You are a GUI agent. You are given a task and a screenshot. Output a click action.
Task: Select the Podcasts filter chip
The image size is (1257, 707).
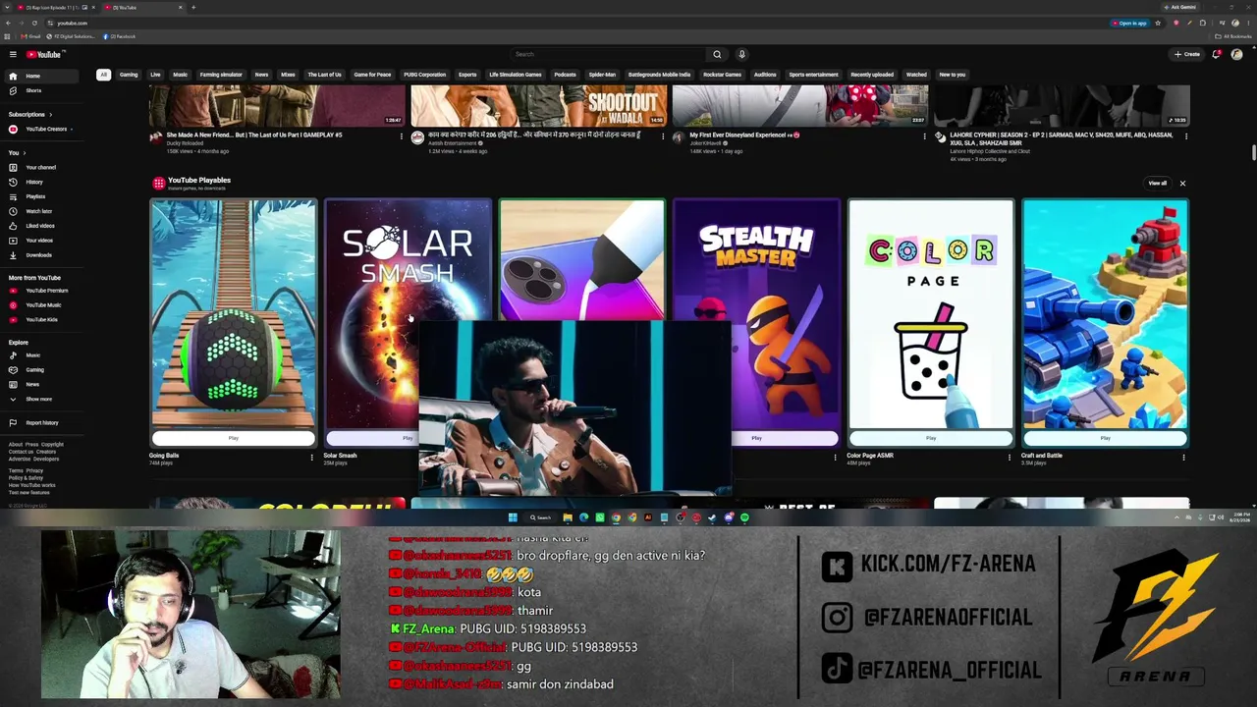click(565, 75)
